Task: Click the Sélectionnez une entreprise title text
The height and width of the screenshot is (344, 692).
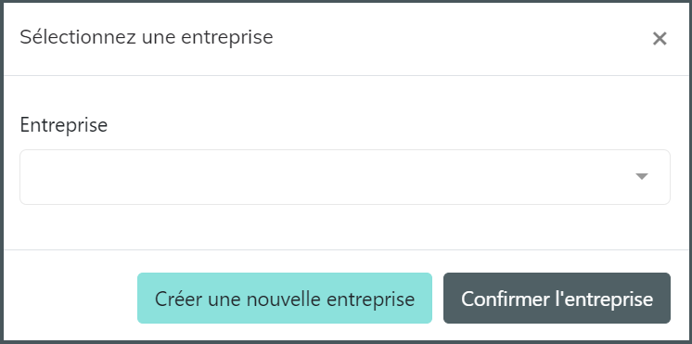Action: click(x=147, y=37)
